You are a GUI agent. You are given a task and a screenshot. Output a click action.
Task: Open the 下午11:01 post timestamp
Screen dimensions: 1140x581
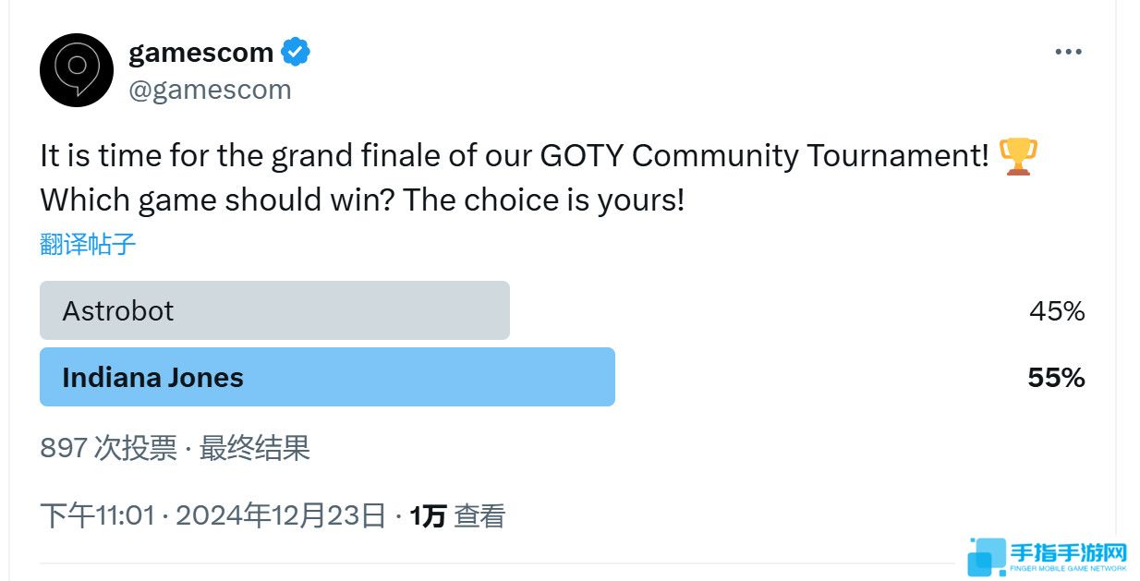[97, 515]
